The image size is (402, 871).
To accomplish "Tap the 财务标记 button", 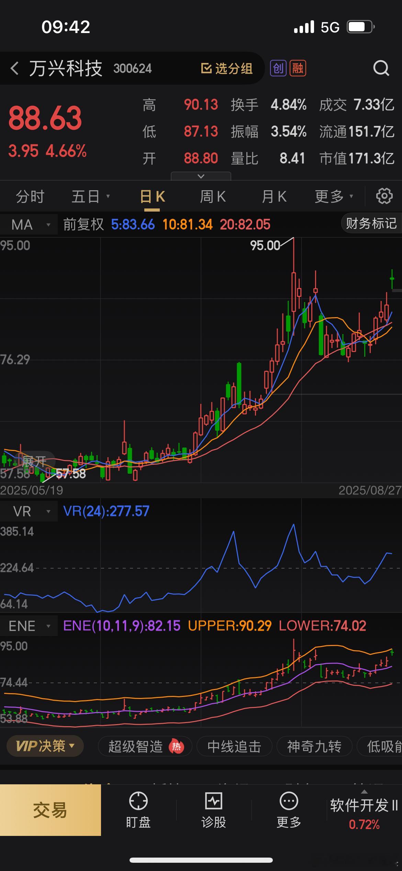I will pos(371,223).
